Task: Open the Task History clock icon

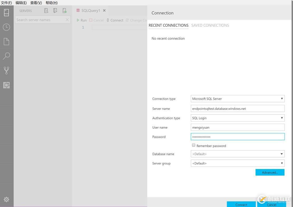Action: point(6,27)
